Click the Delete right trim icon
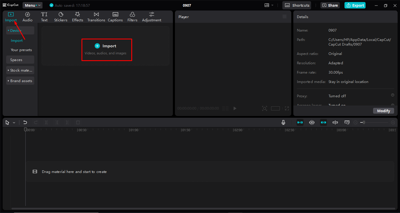Screen dimensions: 400x213 (67, 123)
